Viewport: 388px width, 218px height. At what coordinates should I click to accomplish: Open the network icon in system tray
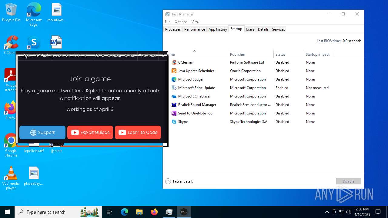coord(342,212)
